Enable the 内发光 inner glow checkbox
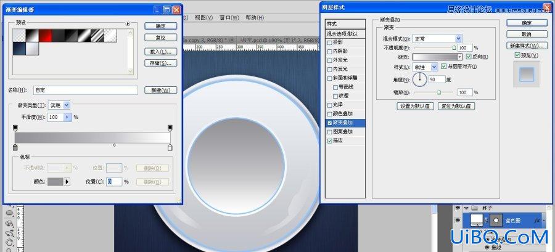 [x=330, y=69]
